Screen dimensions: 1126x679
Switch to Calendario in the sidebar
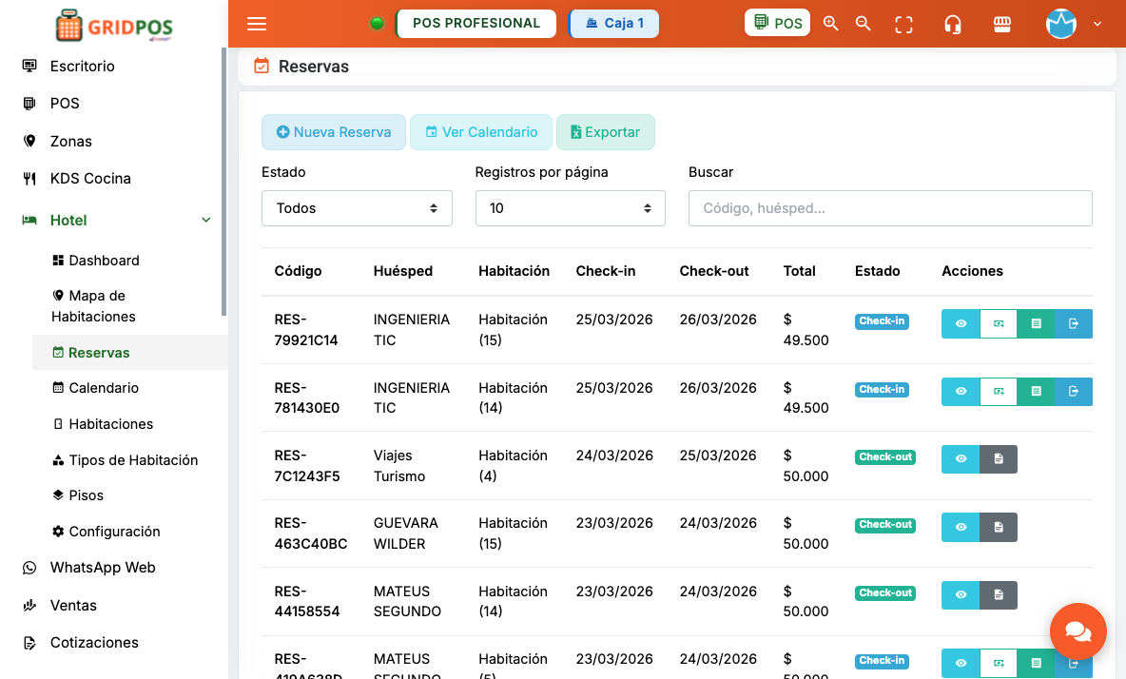tap(104, 387)
